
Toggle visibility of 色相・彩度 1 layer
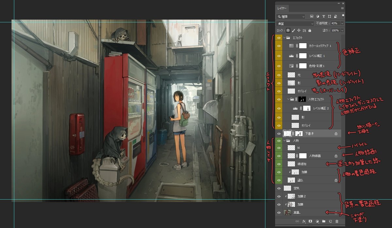[x=279, y=66]
